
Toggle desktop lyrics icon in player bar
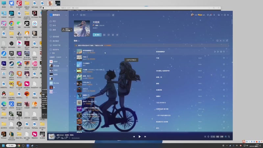226,136
